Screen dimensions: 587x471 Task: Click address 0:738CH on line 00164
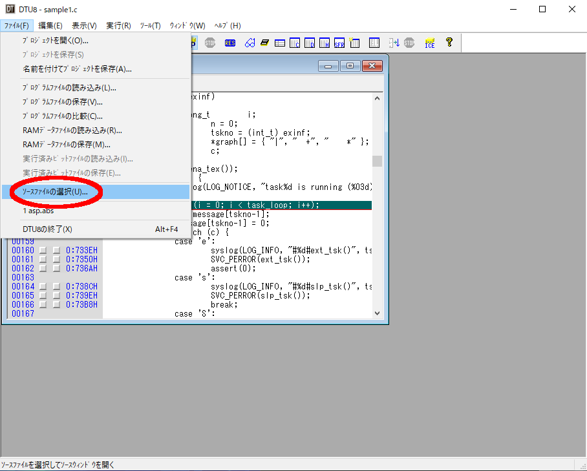click(81, 286)
